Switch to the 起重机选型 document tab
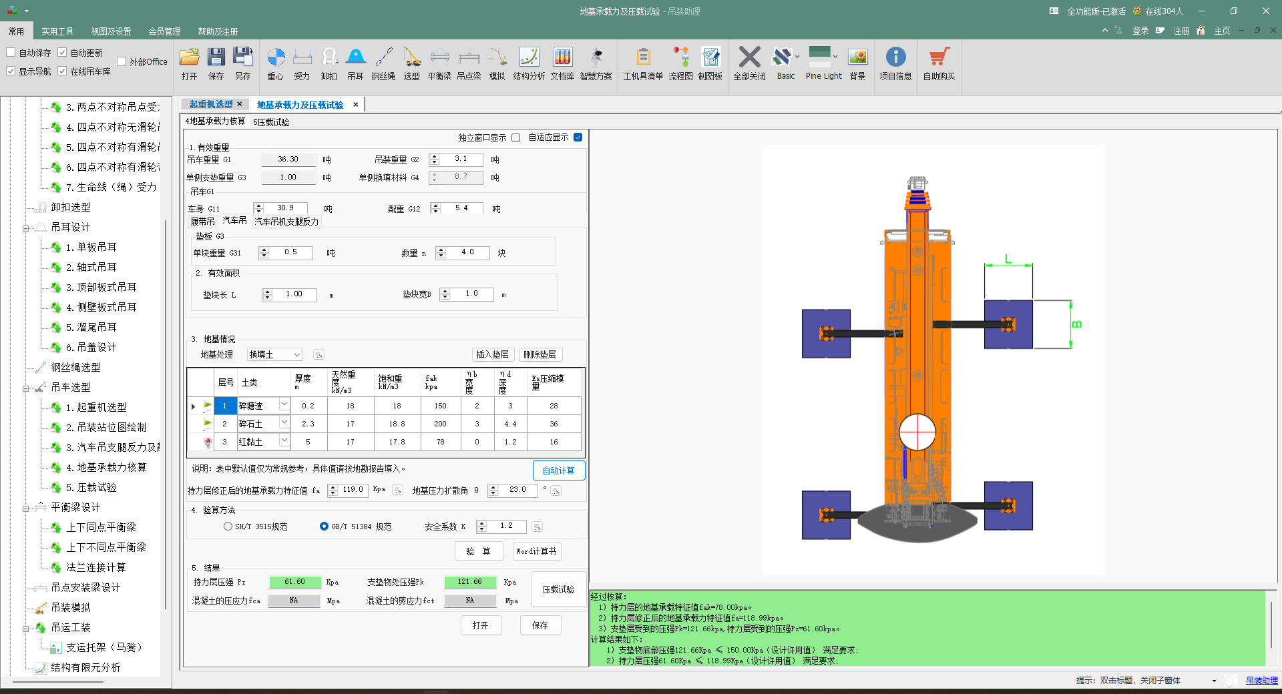 (211, 104)
